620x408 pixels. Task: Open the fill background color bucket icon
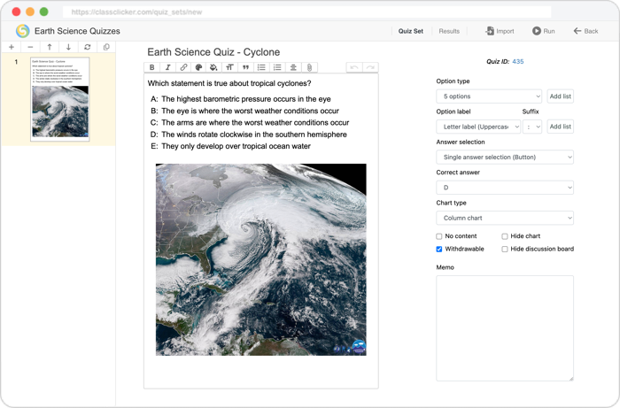pyautogui.click(x=214, y=67)
